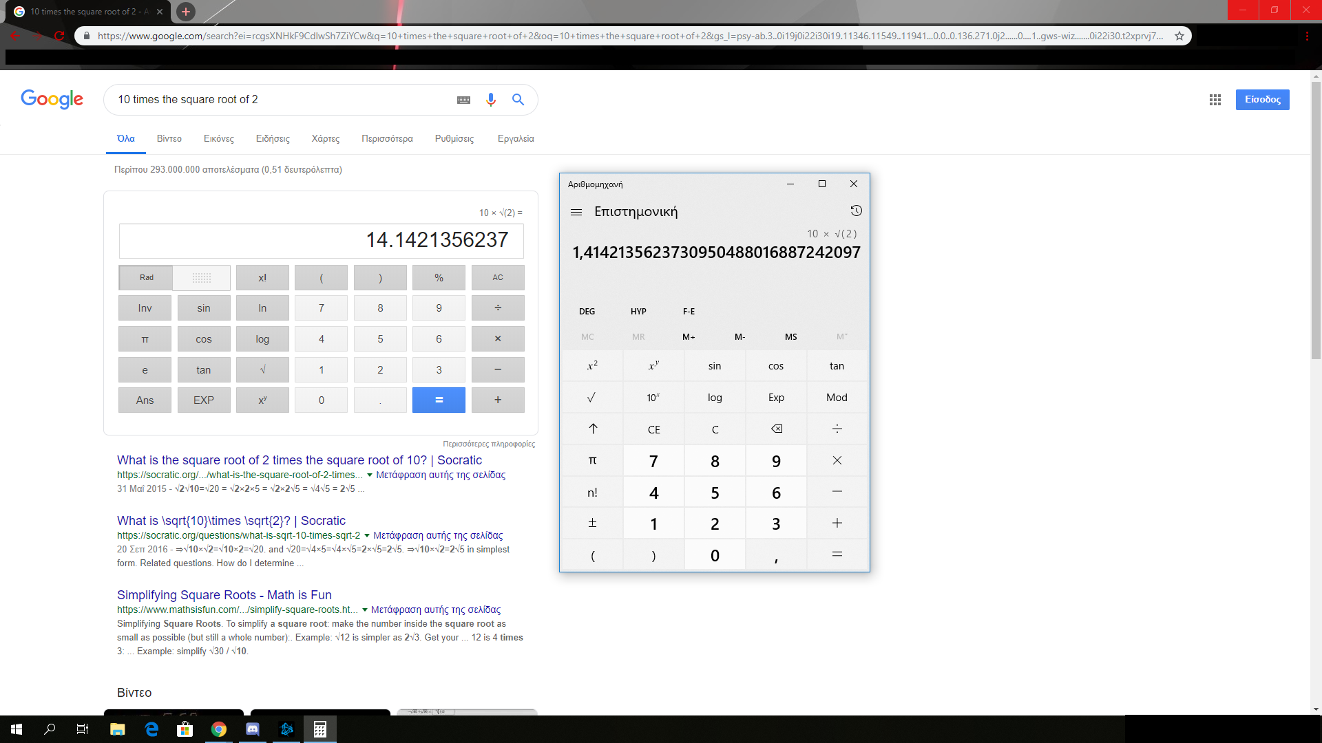
Task: Click the x squared key in Windows Calculator
Action: coord(592,365)
